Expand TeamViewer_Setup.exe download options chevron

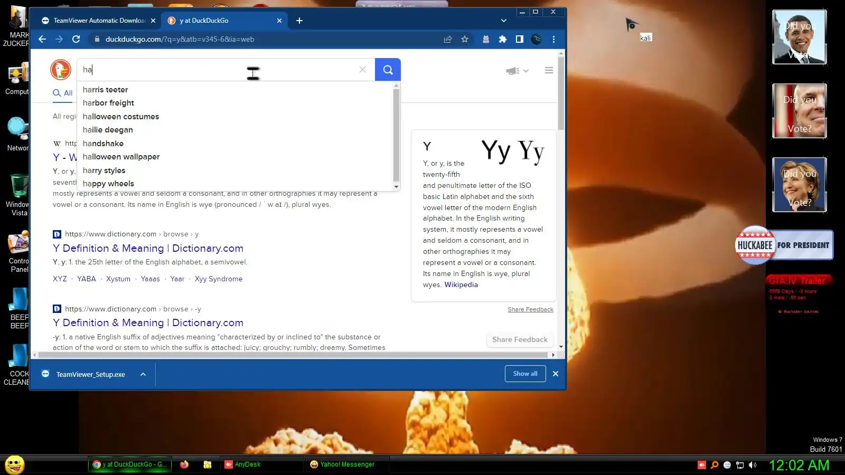click(143, 374)
